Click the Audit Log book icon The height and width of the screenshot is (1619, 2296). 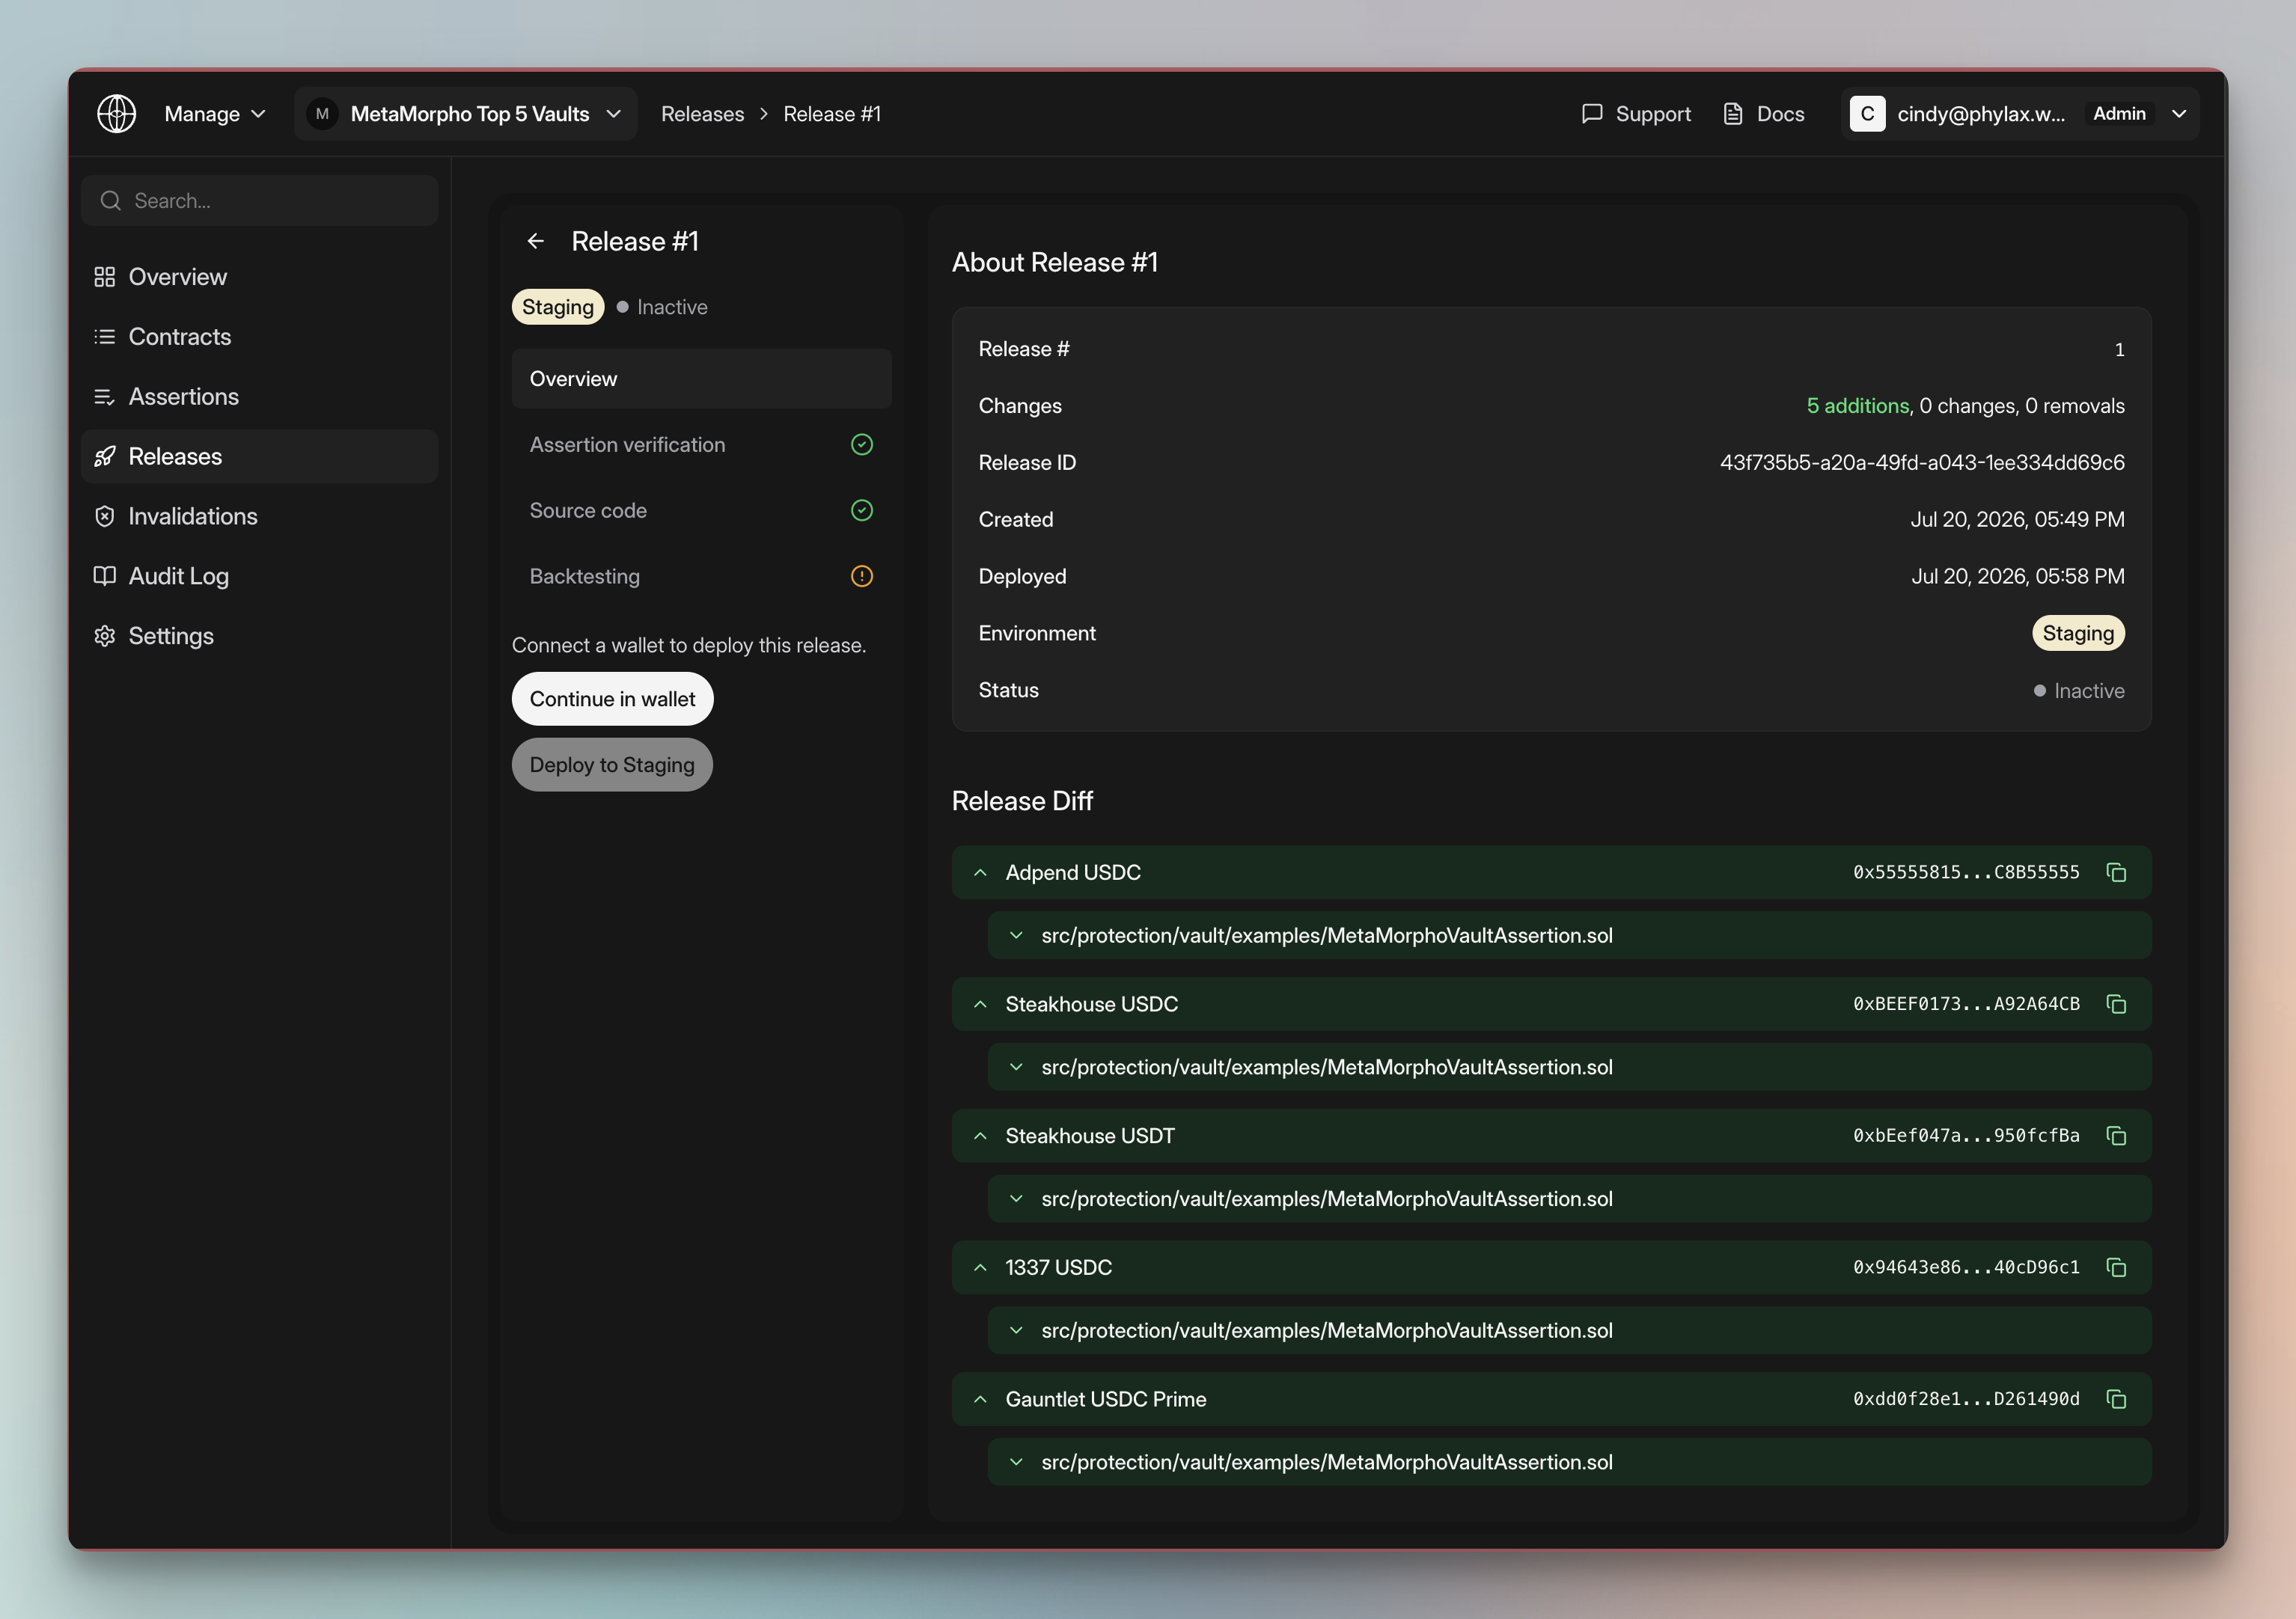(104, 576)
